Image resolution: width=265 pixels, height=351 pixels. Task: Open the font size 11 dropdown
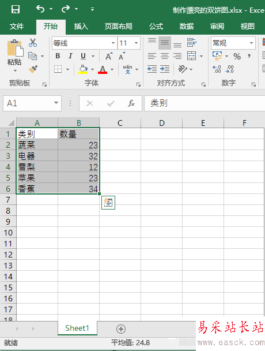tap(136, 43)
